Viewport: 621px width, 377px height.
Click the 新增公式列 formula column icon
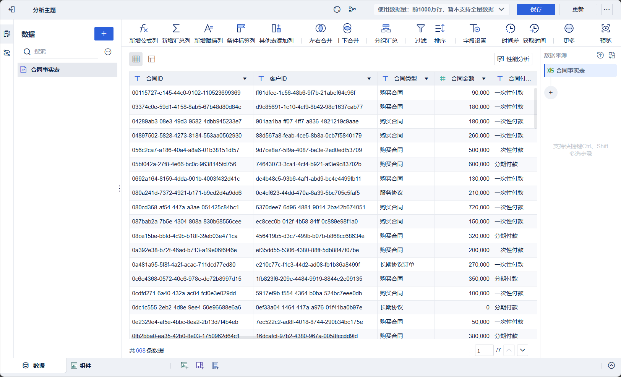143,29
